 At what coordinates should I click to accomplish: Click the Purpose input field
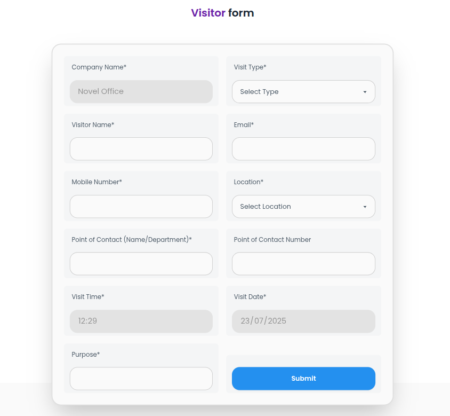coord(141,378)
